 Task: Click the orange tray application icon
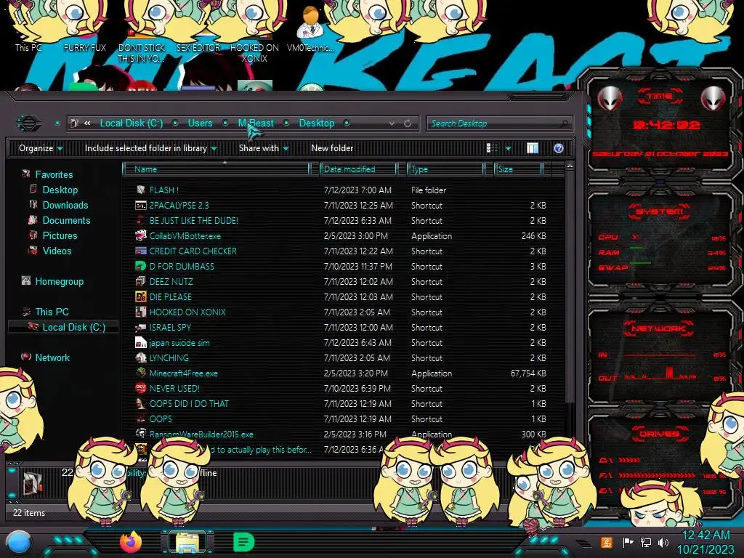pyautogui.click(x=606, y=542)
